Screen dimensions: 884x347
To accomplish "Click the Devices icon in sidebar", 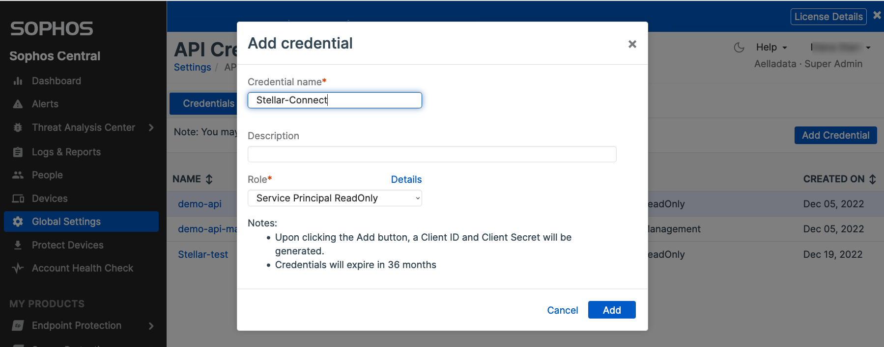I will point(18,198).
